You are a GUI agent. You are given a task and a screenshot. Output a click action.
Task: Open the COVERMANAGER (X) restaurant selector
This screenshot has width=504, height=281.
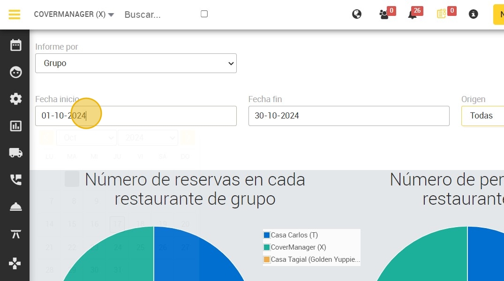pos(74,15)
